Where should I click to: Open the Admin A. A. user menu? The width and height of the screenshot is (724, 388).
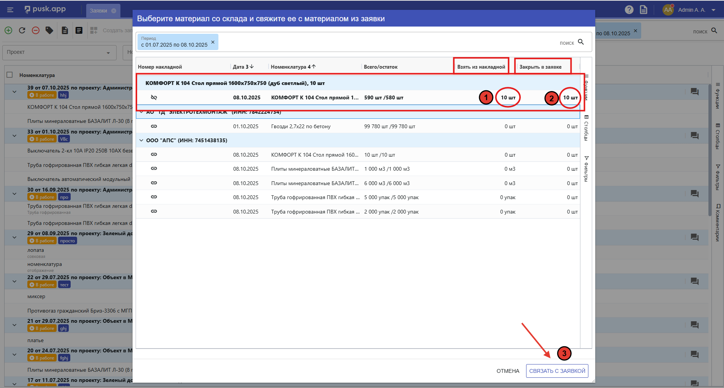(x=692, y=10)
